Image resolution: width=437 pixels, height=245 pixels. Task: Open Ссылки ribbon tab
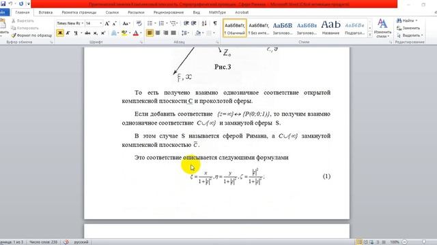coord(112,12)
